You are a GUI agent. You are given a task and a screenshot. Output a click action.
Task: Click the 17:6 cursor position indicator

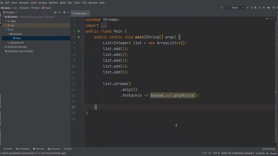pos(204,153)
